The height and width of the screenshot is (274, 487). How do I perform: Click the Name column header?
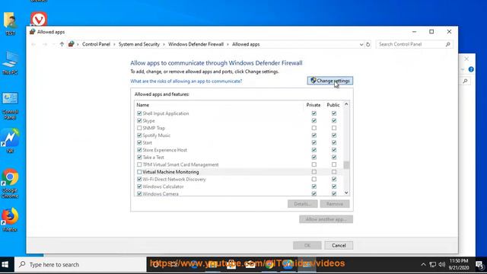(143, 105)
